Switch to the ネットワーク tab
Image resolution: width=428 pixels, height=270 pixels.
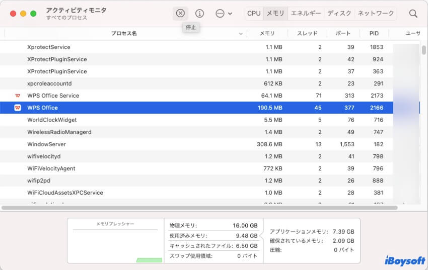pyautogui.click(x=376, y=13)
